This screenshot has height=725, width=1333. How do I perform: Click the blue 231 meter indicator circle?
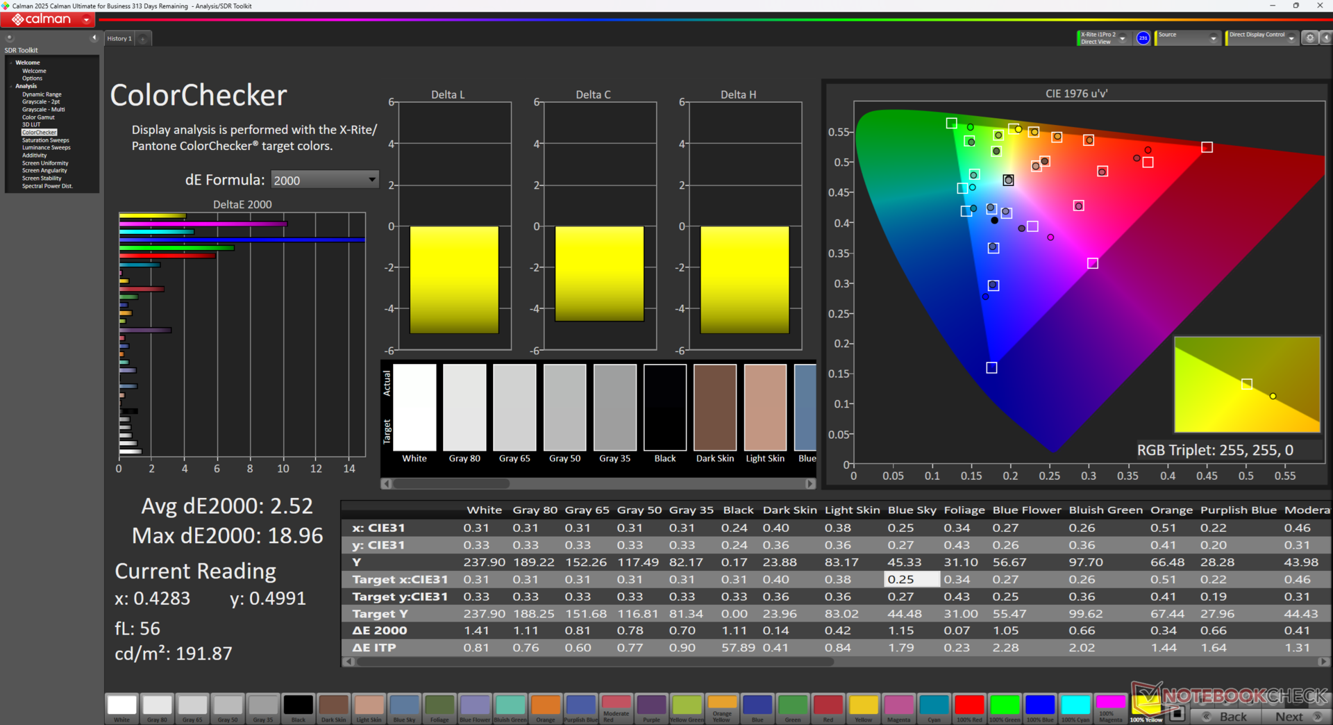pos(1143,38)
